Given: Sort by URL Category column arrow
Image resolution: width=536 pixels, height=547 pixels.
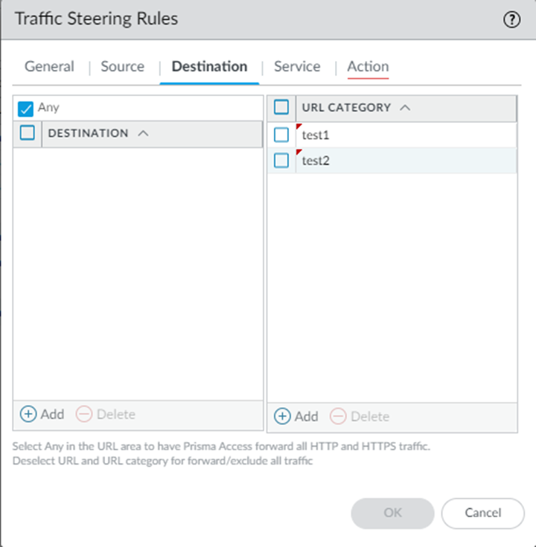Looking at the screenshot, I should 405,108.
